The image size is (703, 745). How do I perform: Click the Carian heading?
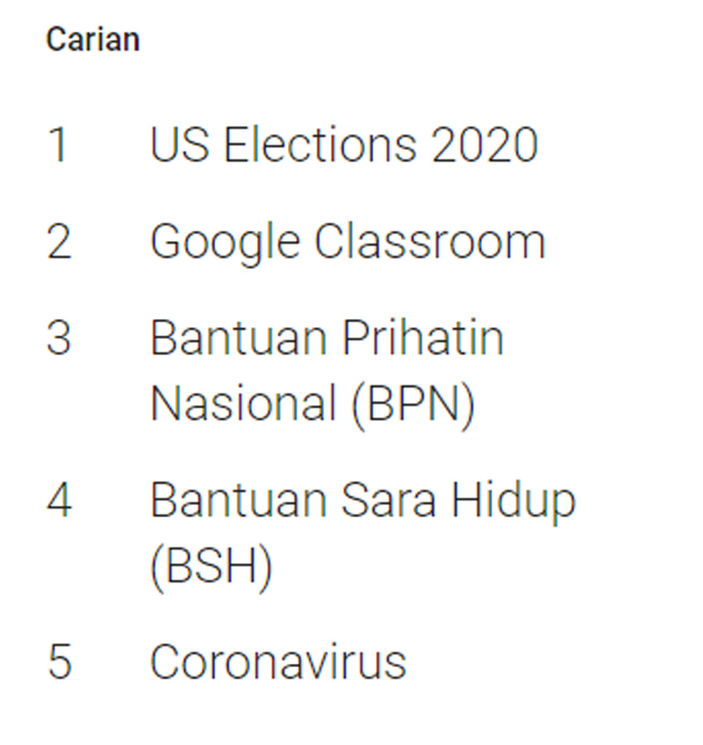click(92, 39)
